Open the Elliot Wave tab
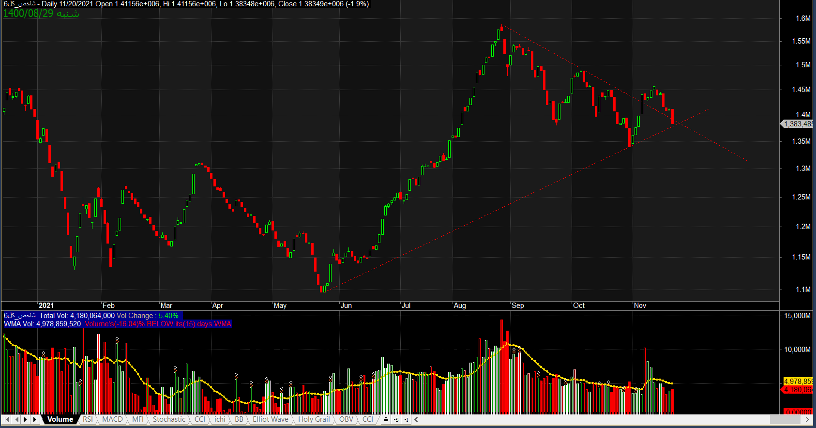The width and height of the screenshot is (816, 428). click(x=271, y=419)
